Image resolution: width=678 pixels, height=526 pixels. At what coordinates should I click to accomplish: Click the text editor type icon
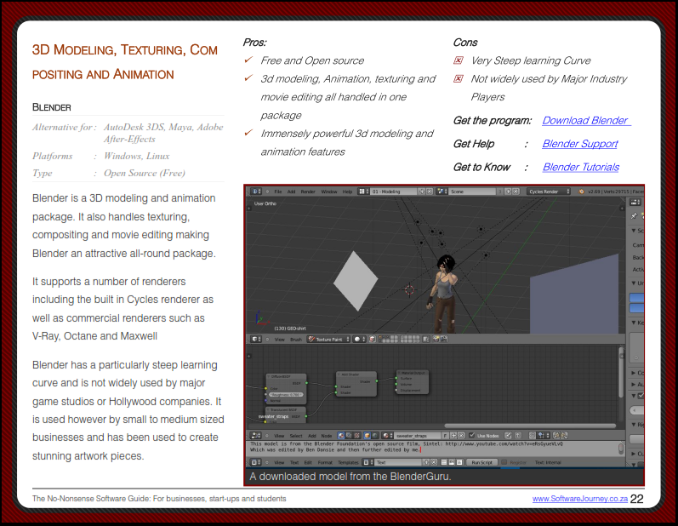pyautogui.click(x=253, y=462)
